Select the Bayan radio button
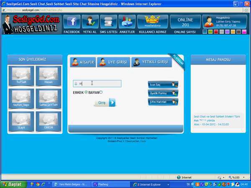The height and width of the screenshot is (188, 251). coord(101,92)
